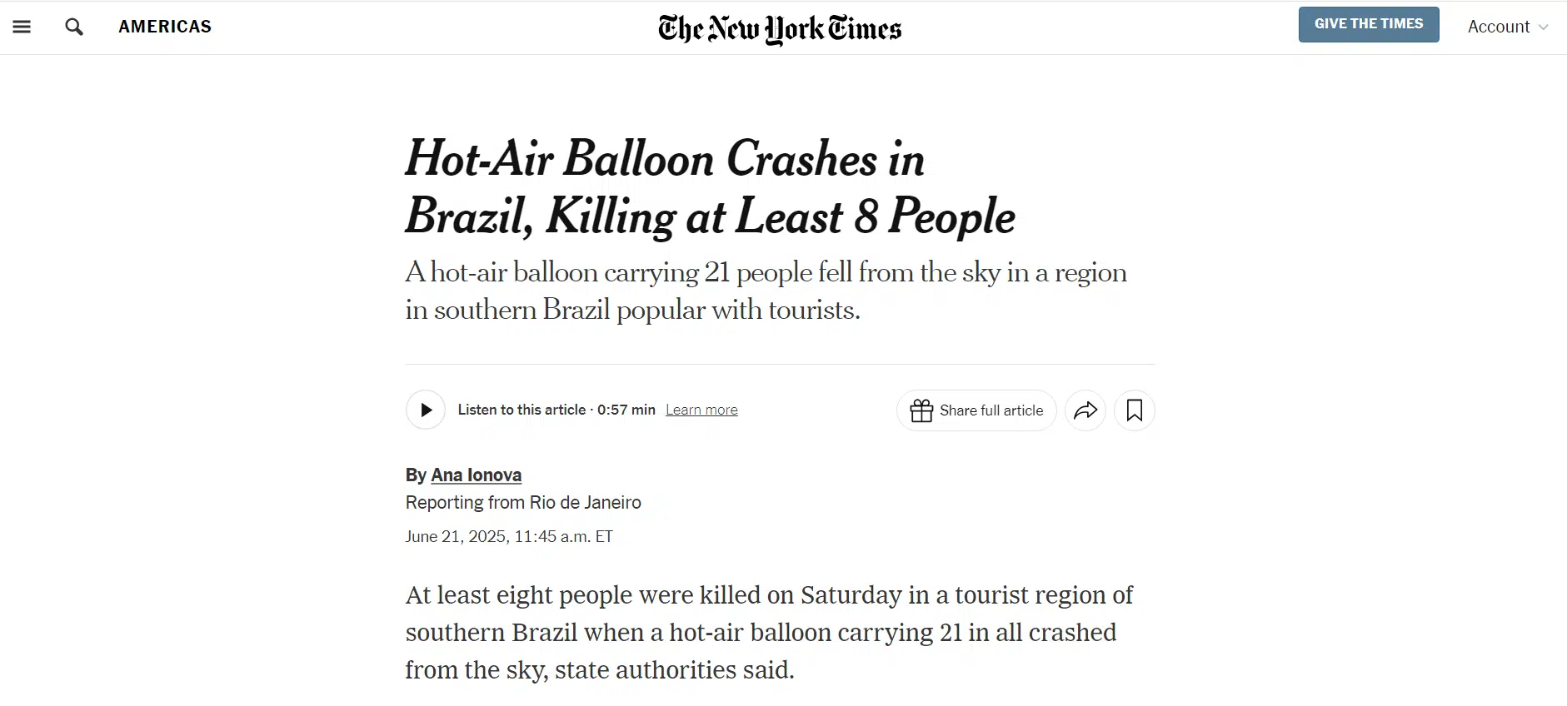Open the Account menu
1567x706 pixels.
coord(1508,27)
